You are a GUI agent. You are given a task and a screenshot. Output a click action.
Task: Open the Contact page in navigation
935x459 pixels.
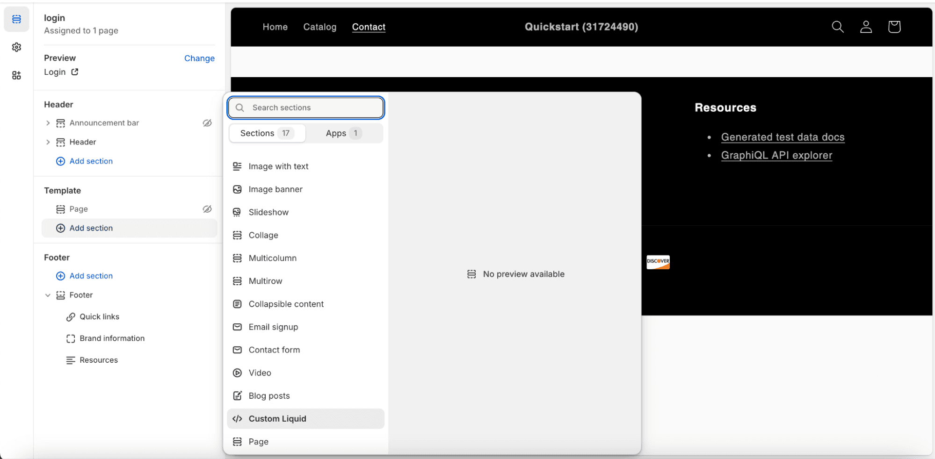click(369, 27)
